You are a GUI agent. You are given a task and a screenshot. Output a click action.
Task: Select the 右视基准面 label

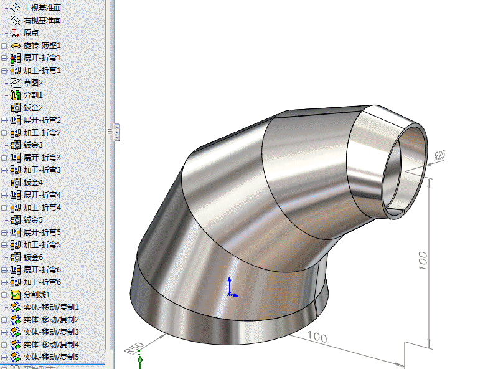pos(42,20)
